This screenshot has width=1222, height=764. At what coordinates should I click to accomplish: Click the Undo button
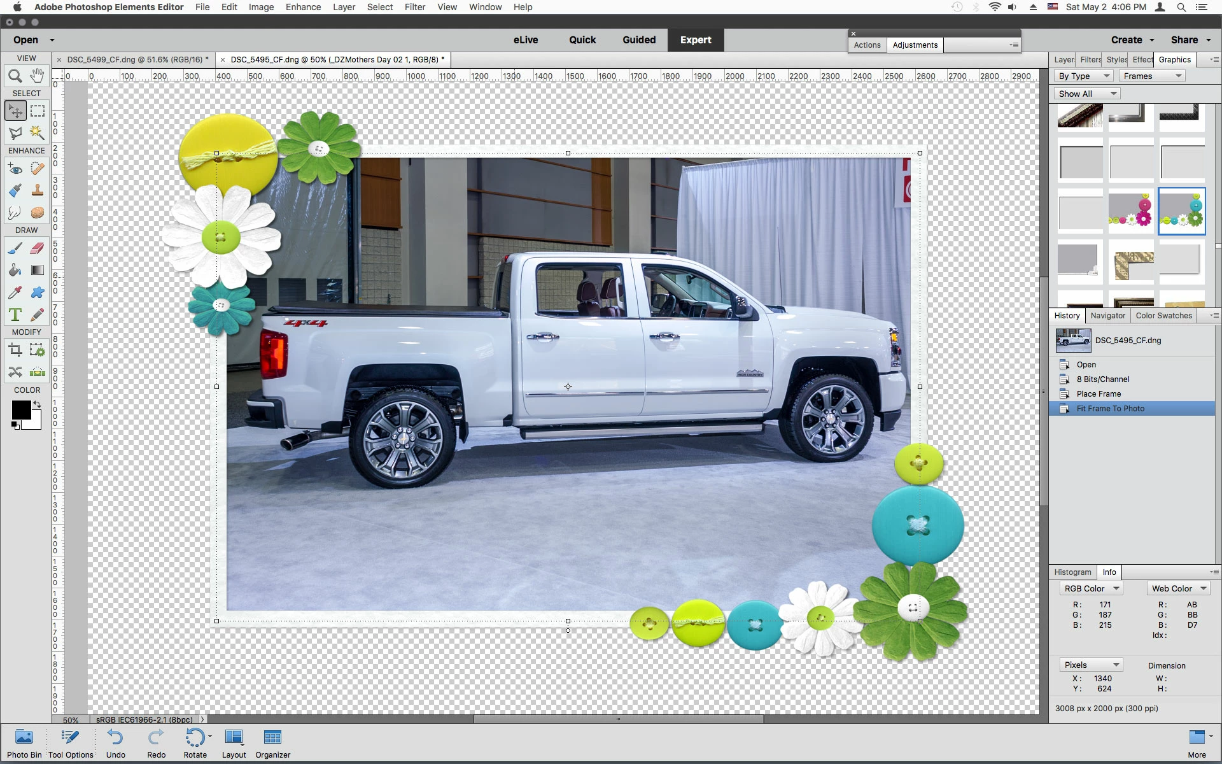(115, 743)
